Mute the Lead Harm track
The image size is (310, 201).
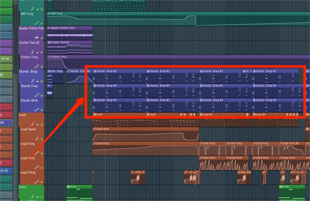pyautogui.click(x=42, y=139)
